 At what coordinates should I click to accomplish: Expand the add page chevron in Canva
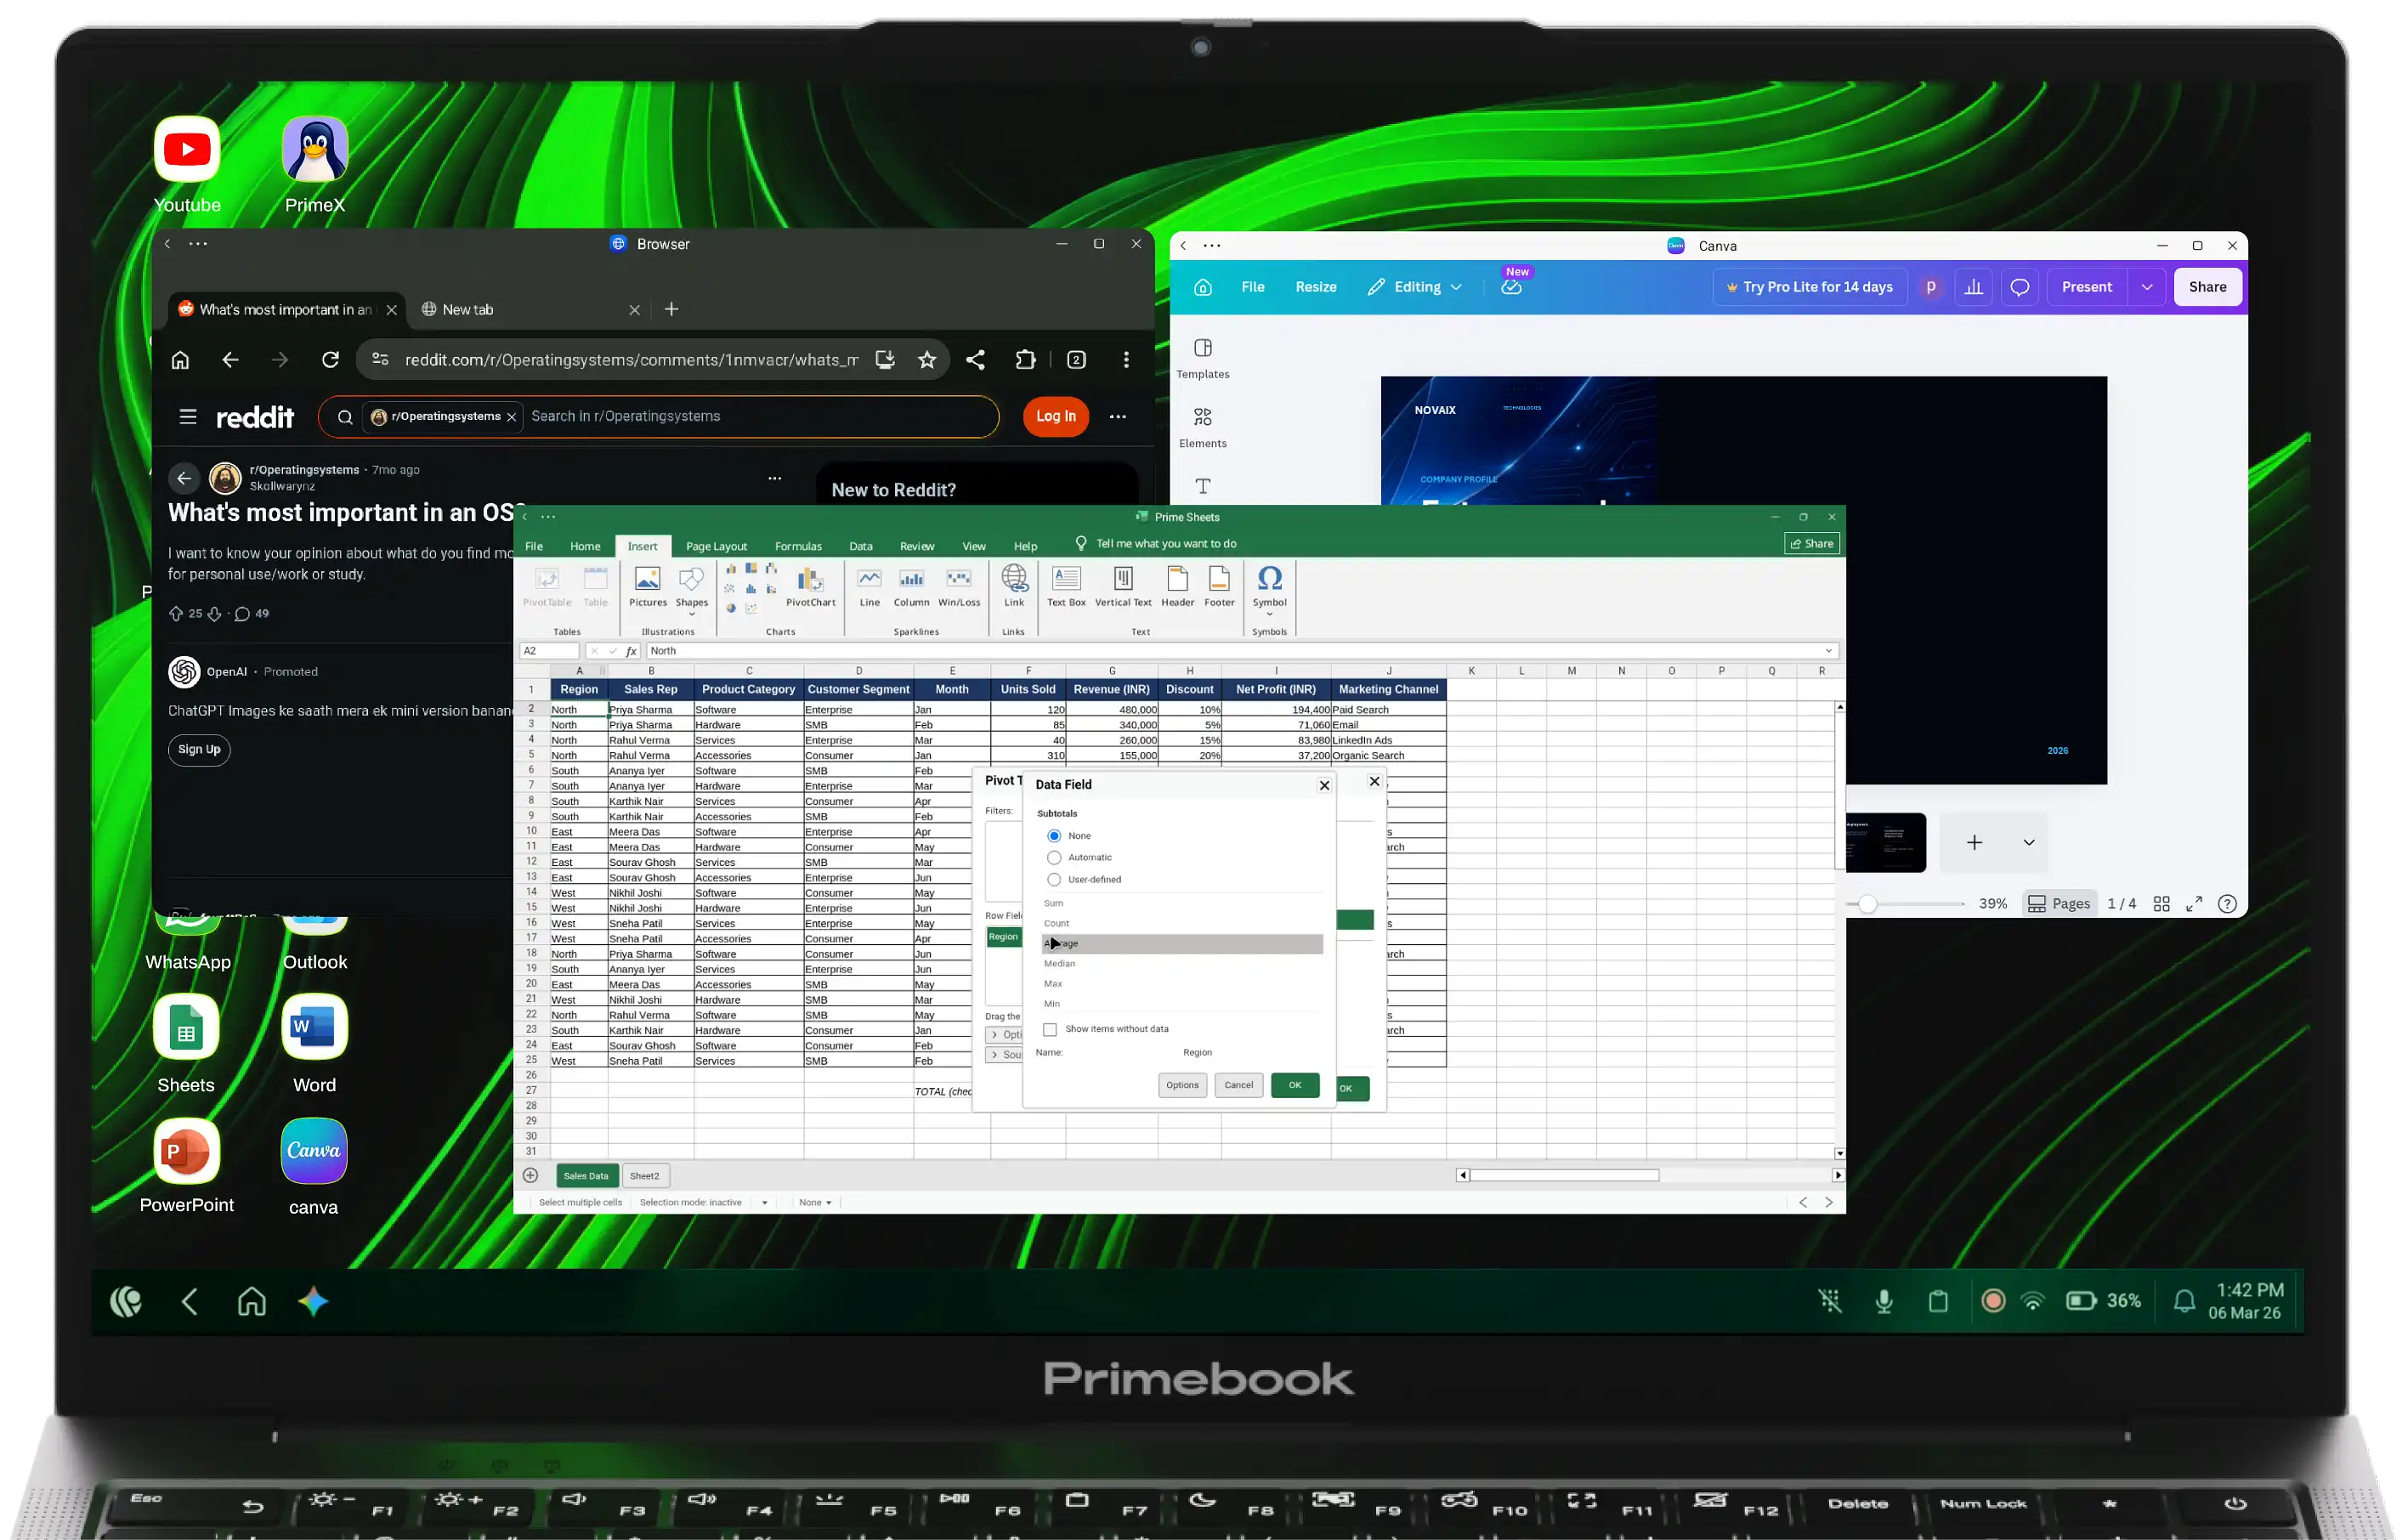(2029, 842)
